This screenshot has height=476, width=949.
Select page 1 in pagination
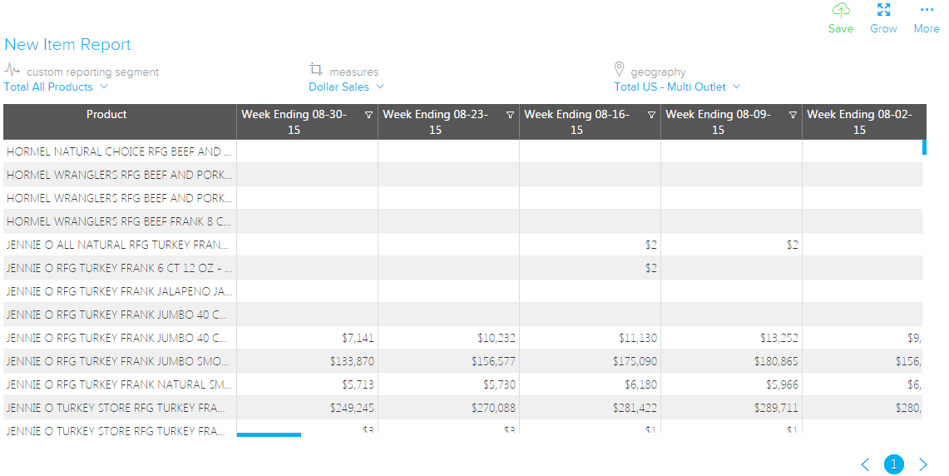(x=894, y=464)
